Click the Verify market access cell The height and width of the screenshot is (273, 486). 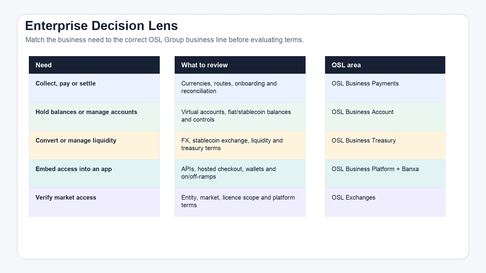pyautogui.click(x=94, y=202)
